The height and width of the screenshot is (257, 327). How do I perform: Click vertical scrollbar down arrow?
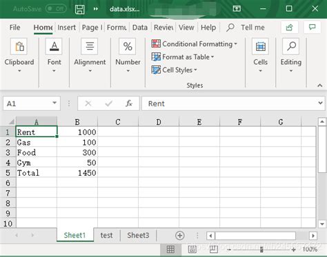(x=322, y=224)
